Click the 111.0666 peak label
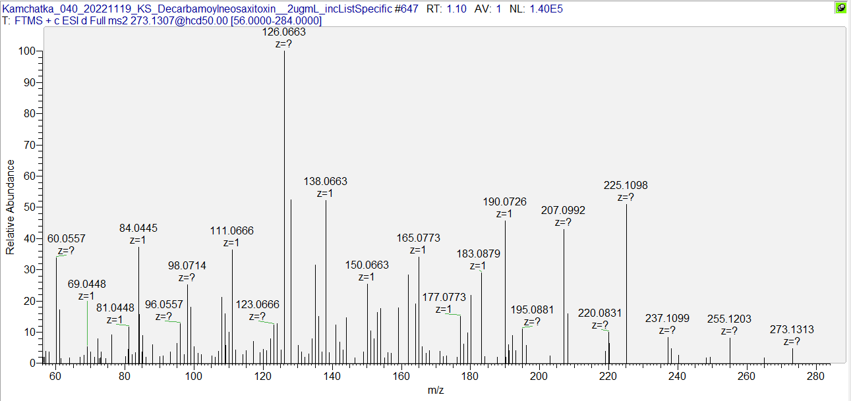Screen dimensions: 851x401 [231, 231]
